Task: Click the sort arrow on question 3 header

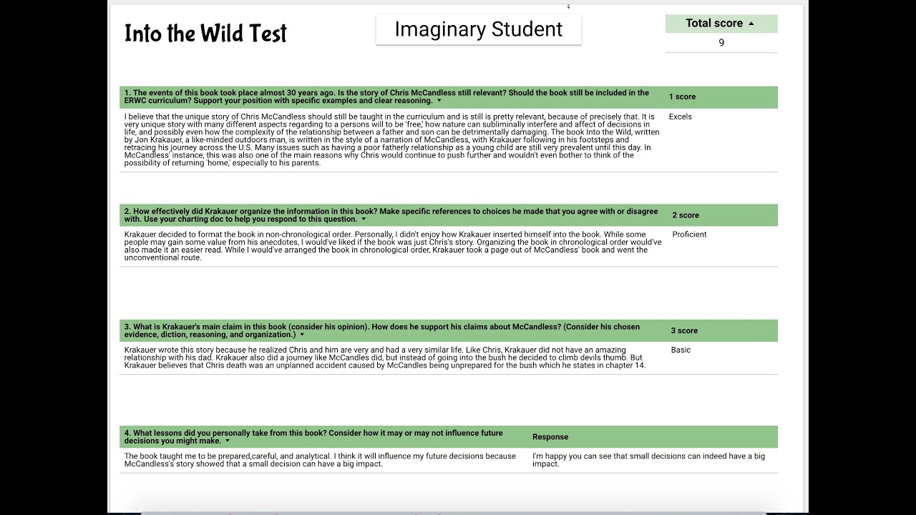Action: (x=302, y=335)
